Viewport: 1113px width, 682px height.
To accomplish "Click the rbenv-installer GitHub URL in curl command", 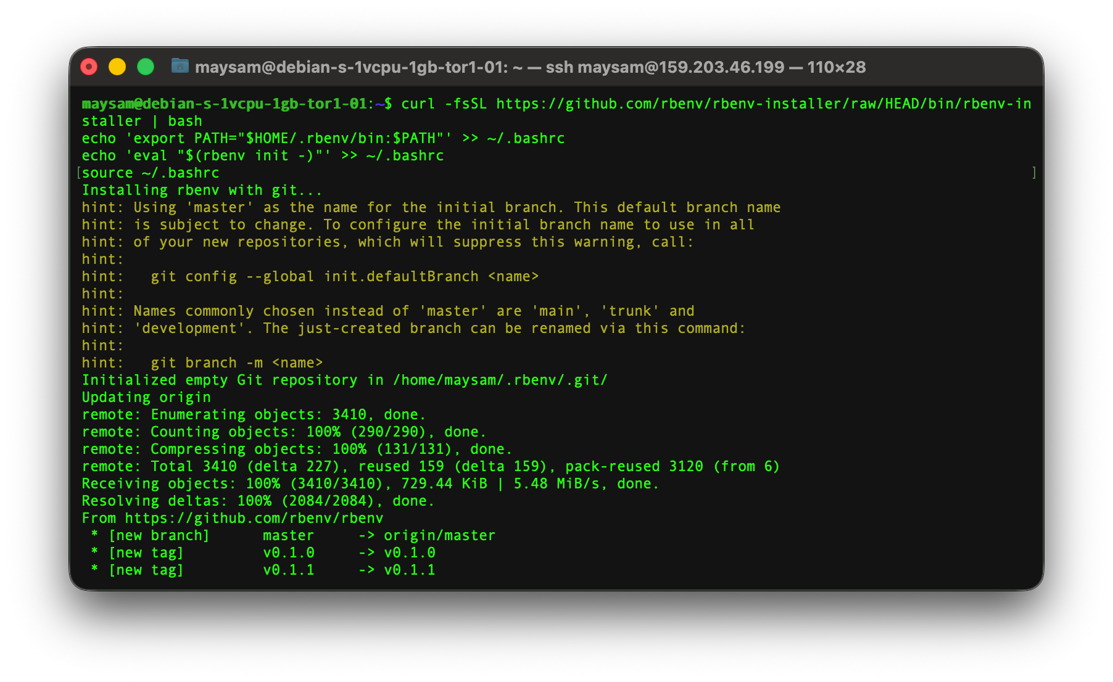I will click(x=764, y=104).
